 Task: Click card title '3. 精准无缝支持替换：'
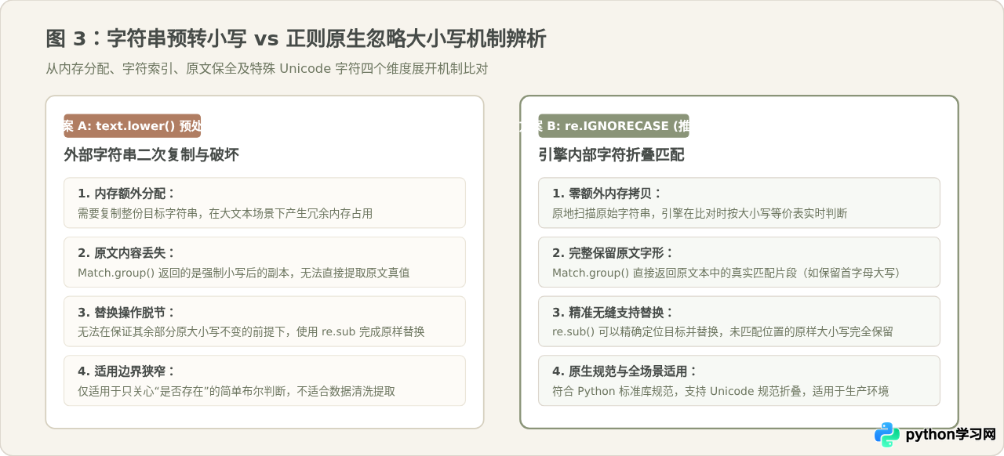613,312
